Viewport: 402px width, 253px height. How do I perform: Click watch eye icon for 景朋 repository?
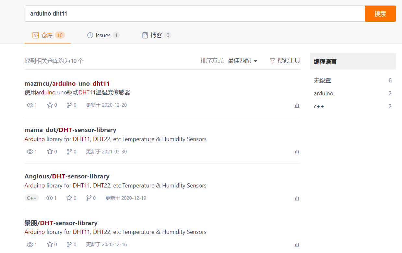pyautogui.click(x=30, y=245)
